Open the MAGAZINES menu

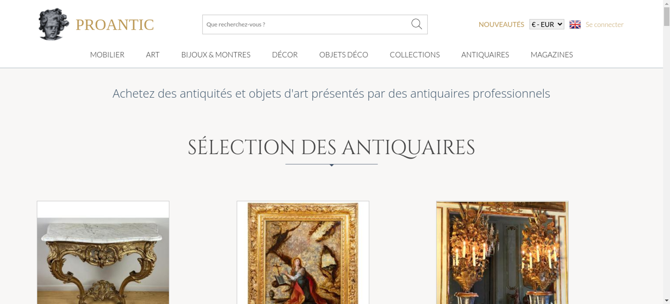(x=552, y=55)
